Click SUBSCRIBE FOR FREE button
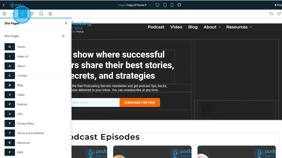The image size is (282, 158). [x=140, y=102]
